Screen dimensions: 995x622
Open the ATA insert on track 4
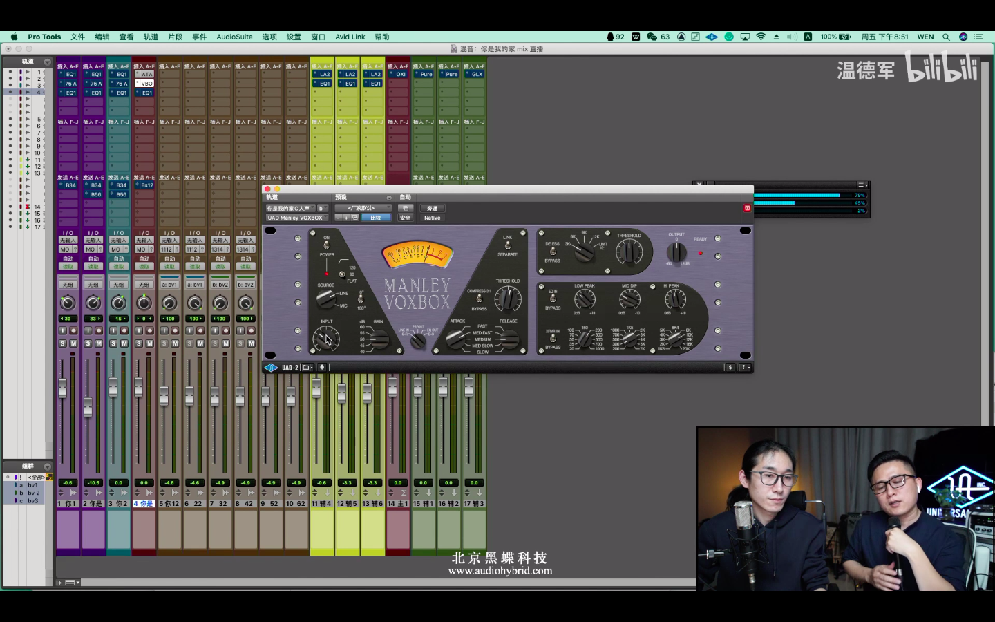144,75
